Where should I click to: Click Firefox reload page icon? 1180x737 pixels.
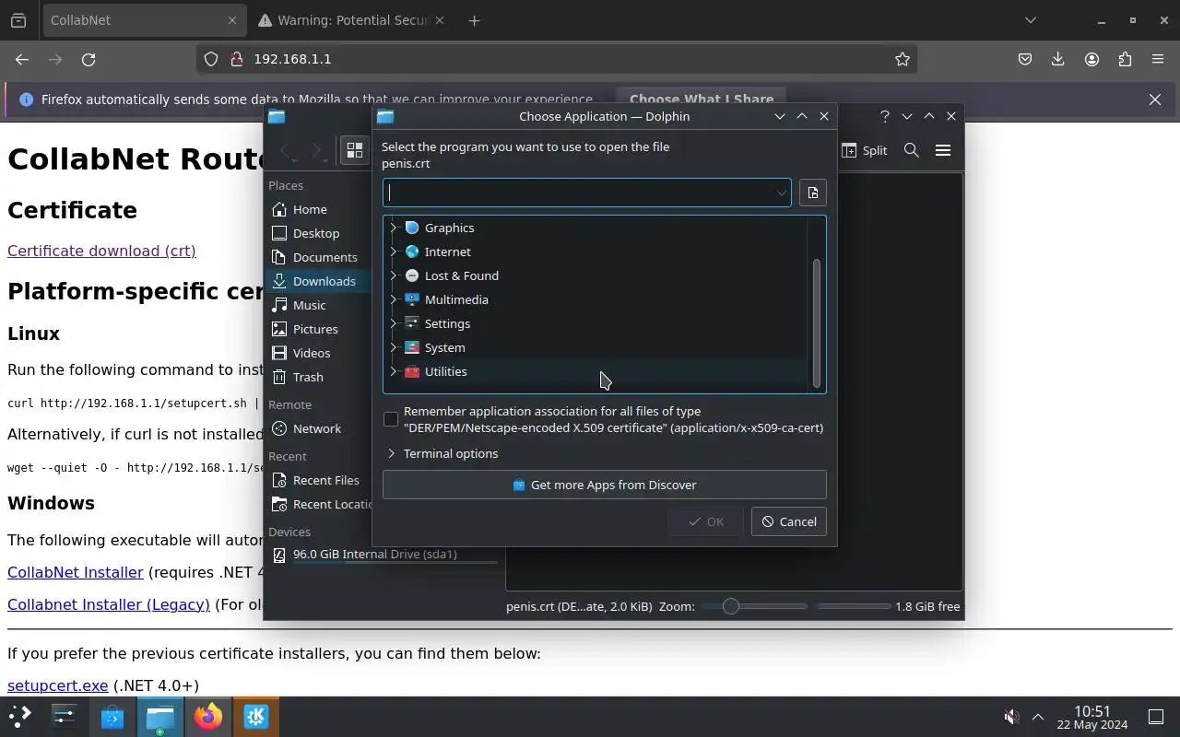pos(88,59)
